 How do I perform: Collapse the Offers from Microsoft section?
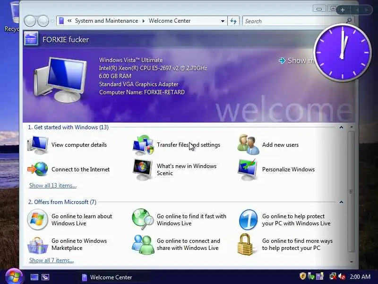(x=341, y=202)
